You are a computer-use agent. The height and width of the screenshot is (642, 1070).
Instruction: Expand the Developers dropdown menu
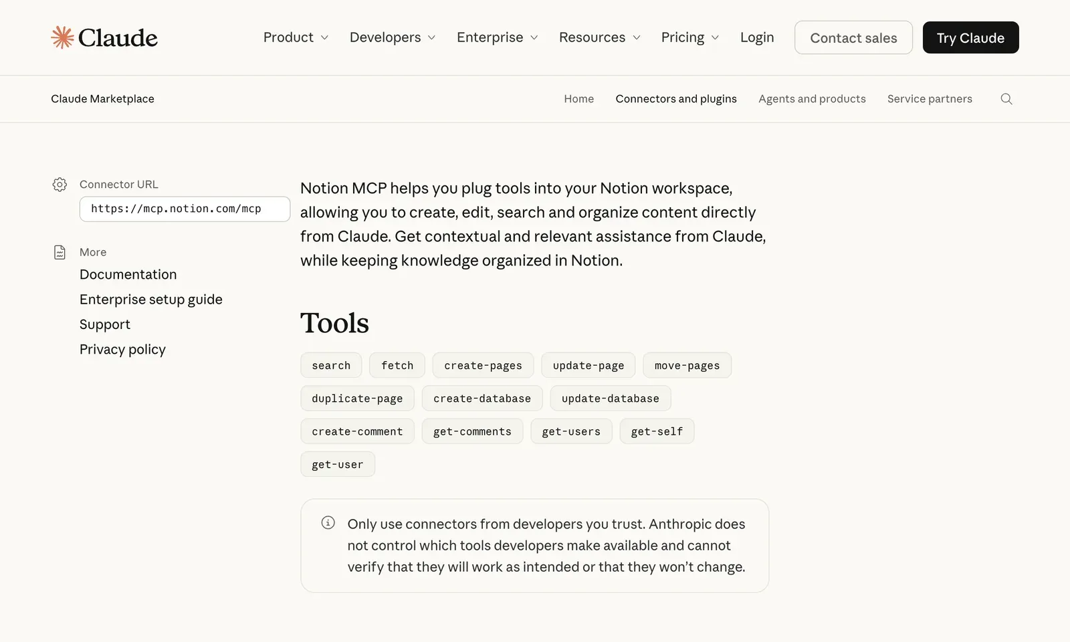point(393,37)
